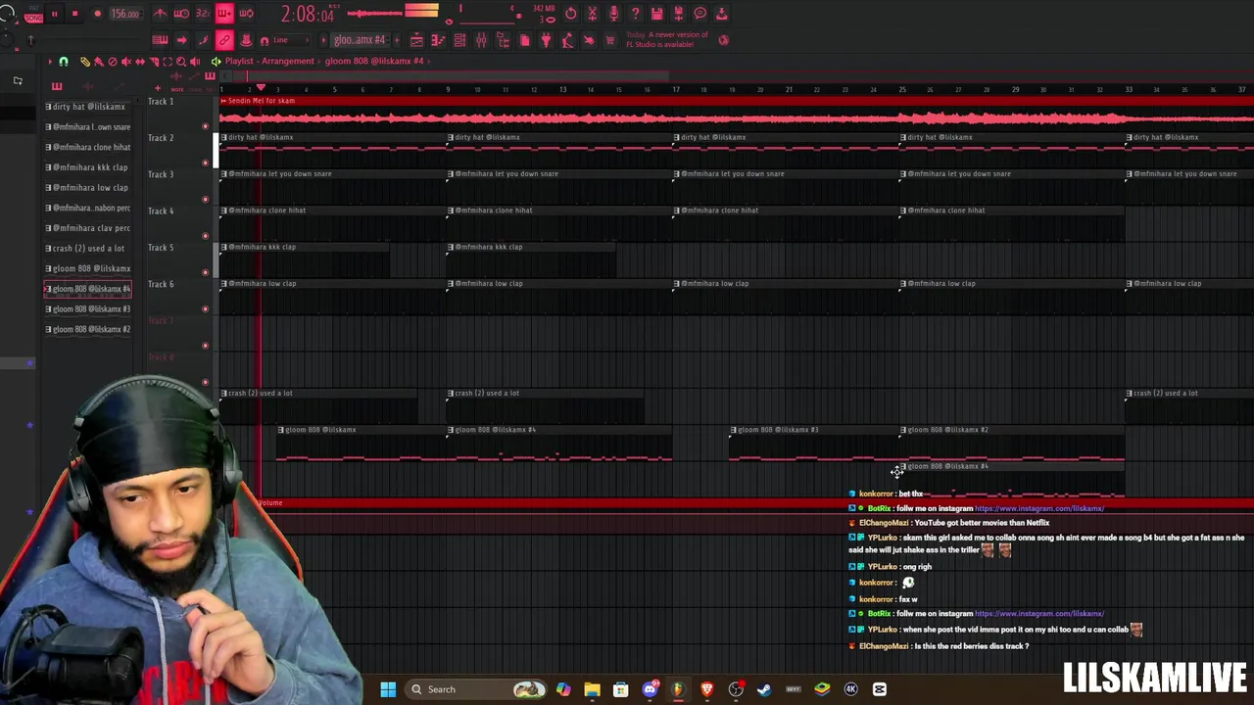Viewport: 1254px width, 705px height.
Task: Open Windows Start menu
Action: click(388, 689)
